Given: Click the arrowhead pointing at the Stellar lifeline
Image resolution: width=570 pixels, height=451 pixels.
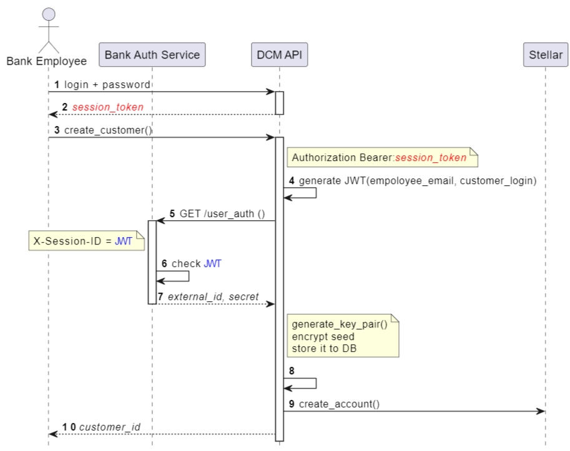Looking at the screenshot, I should point(541,411).
